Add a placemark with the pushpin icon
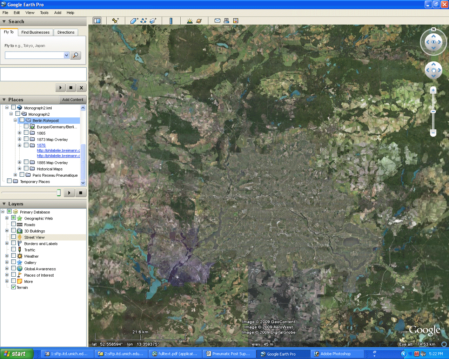 115,21
